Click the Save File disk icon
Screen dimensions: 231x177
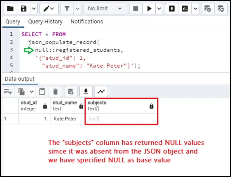[23, 9]
